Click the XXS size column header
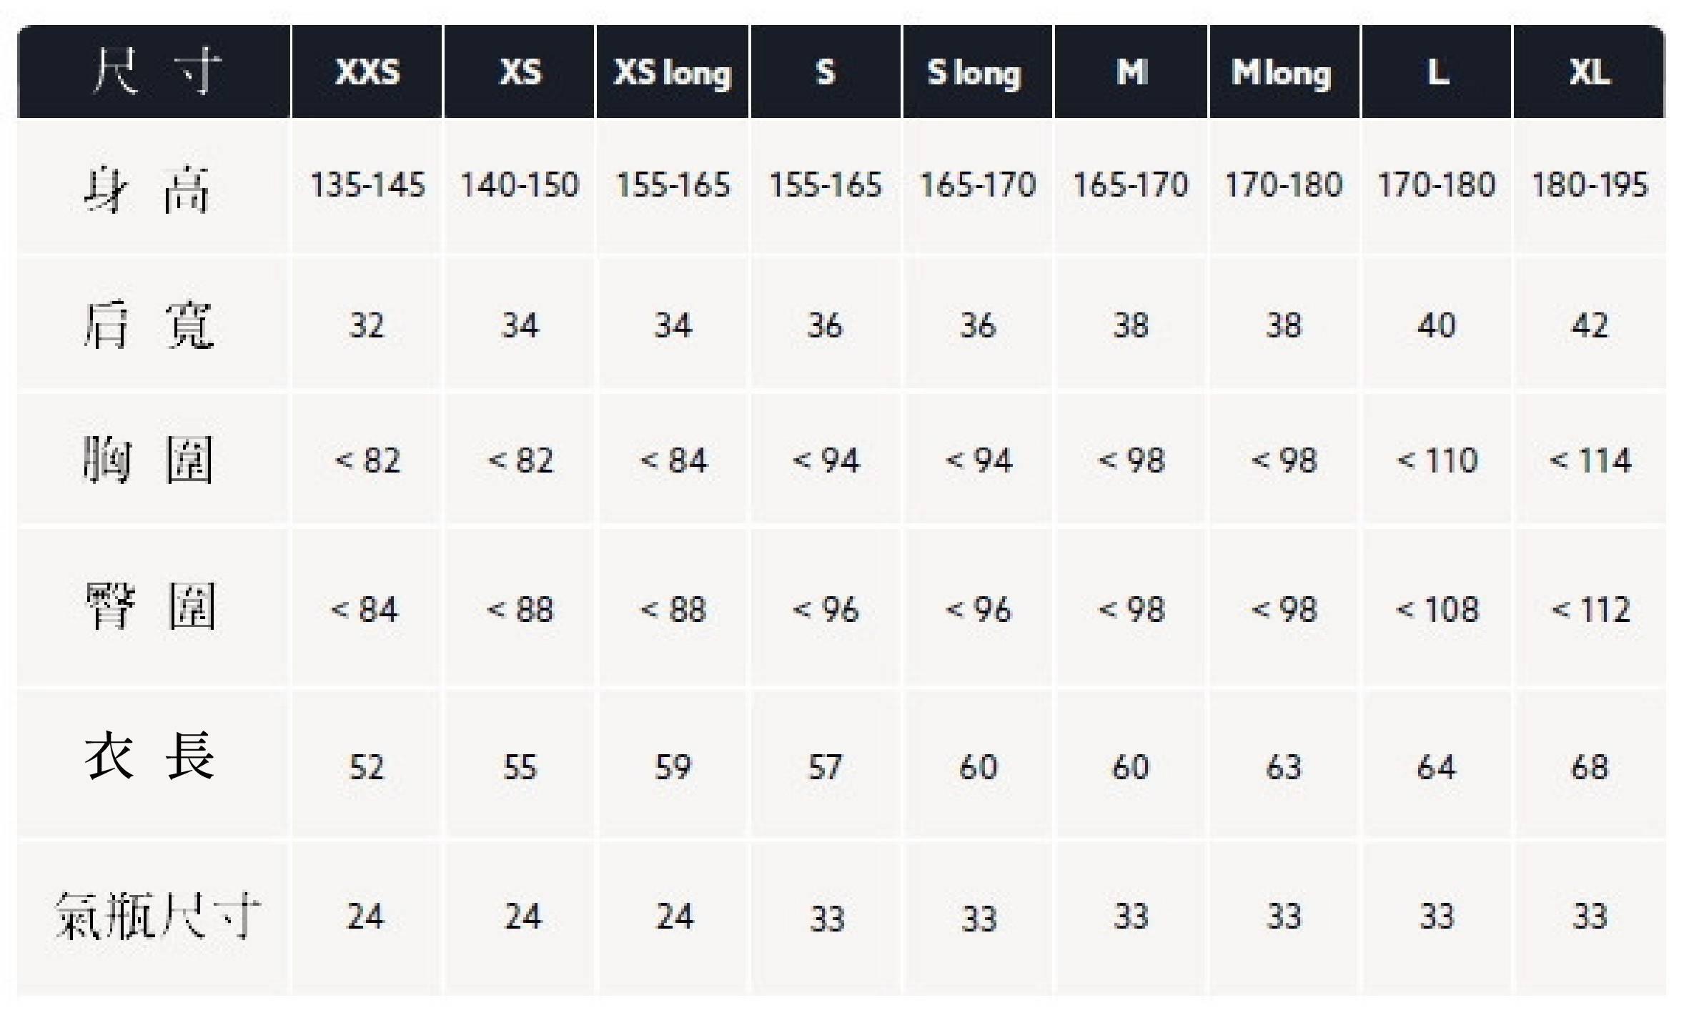 [367, 72]
